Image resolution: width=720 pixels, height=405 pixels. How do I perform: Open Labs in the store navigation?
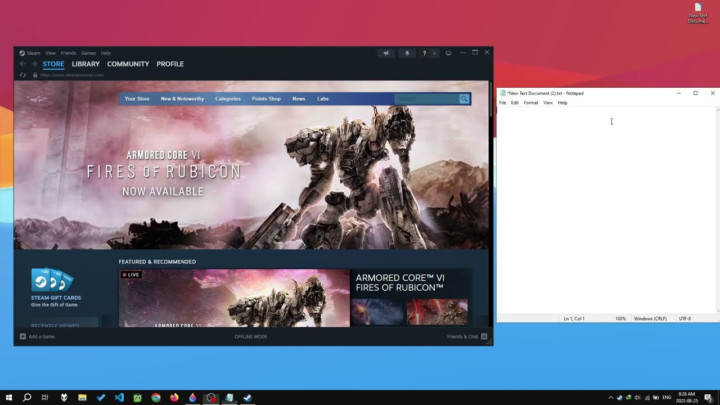323,99
